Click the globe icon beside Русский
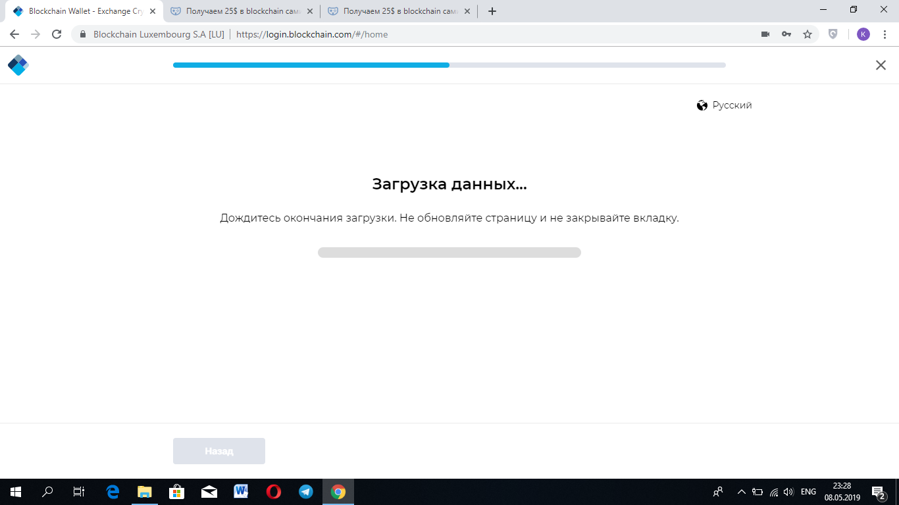 tap(702, 105)
